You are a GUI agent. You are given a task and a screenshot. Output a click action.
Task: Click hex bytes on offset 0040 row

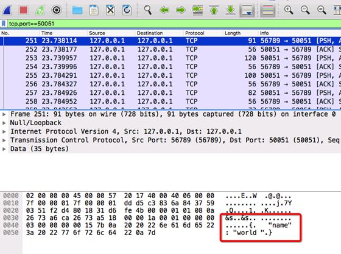[x=120, y=225]
